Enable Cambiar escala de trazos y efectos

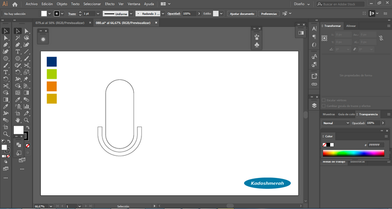tap(324, 106)
